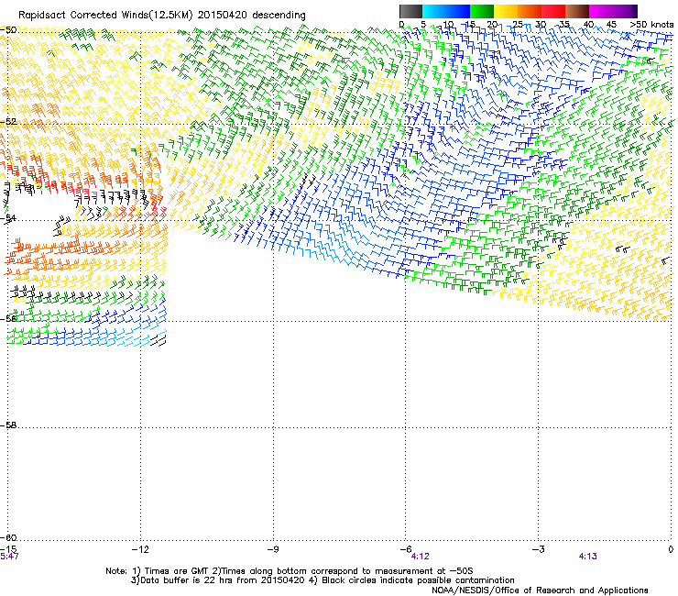The image size is (678, 596).
Task: Click the '>50 knots' legend label
Action: pyautogui.click(x=651, y=24)
